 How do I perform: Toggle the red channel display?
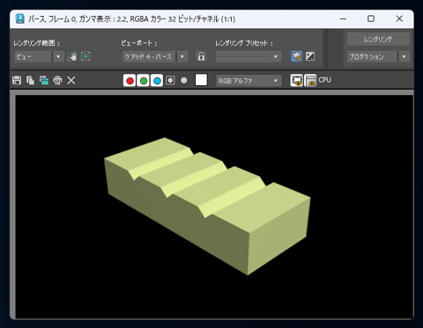coord(130,80)
